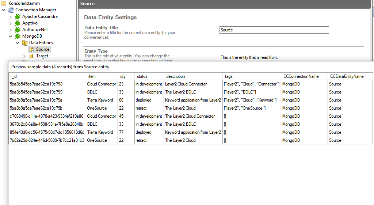Select Apache Cassandra in tree
374x205 pixels.
[40, 16]
